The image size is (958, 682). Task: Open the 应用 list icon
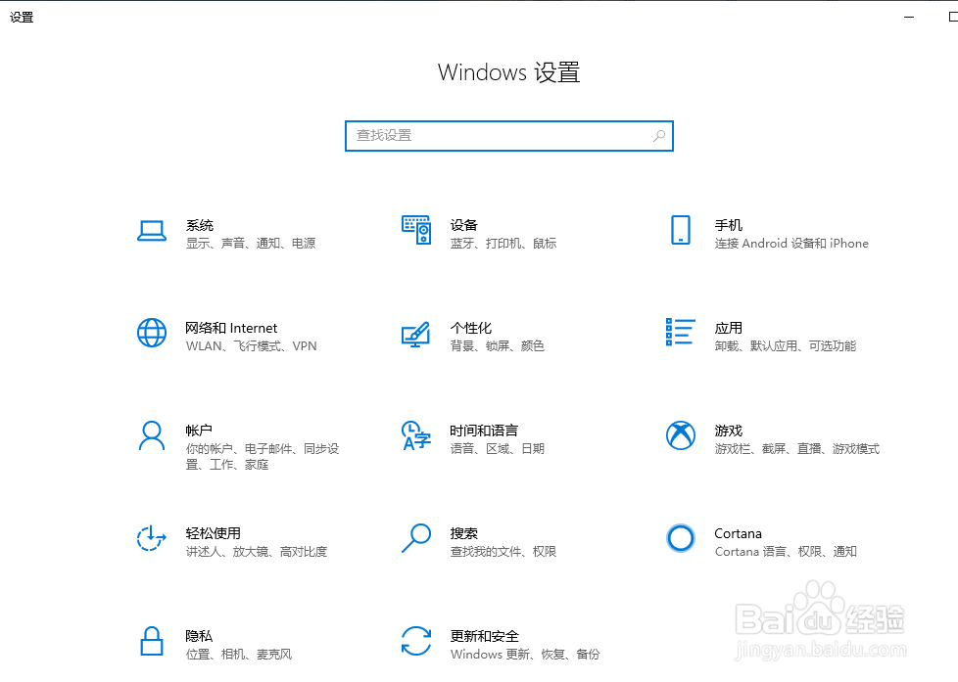[x=681, y=332]
